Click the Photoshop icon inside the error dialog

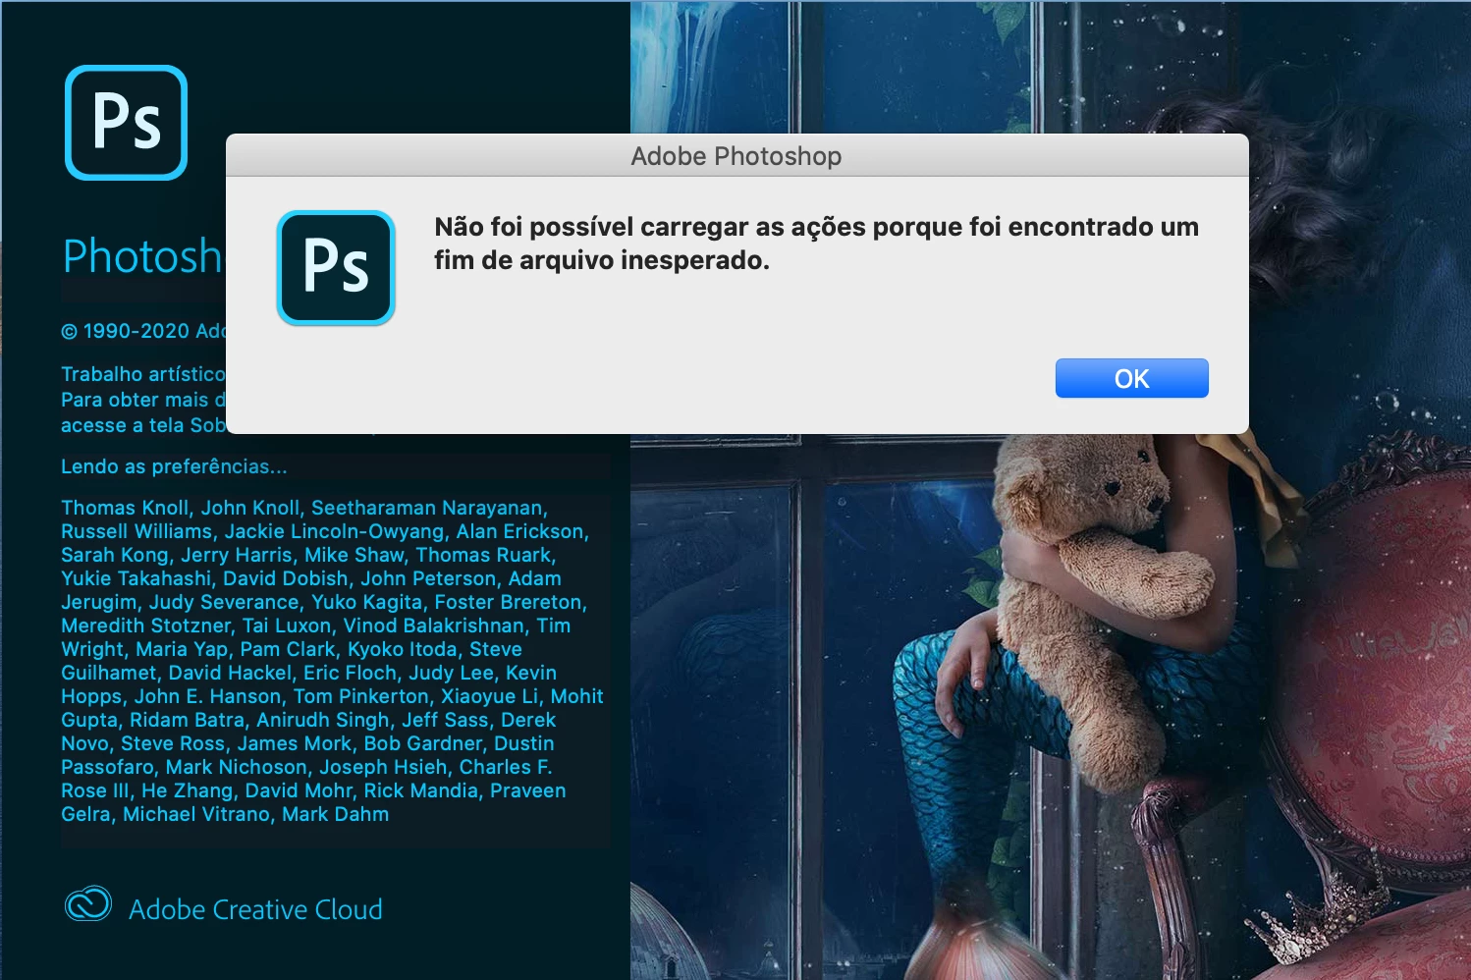coord(336,267)
